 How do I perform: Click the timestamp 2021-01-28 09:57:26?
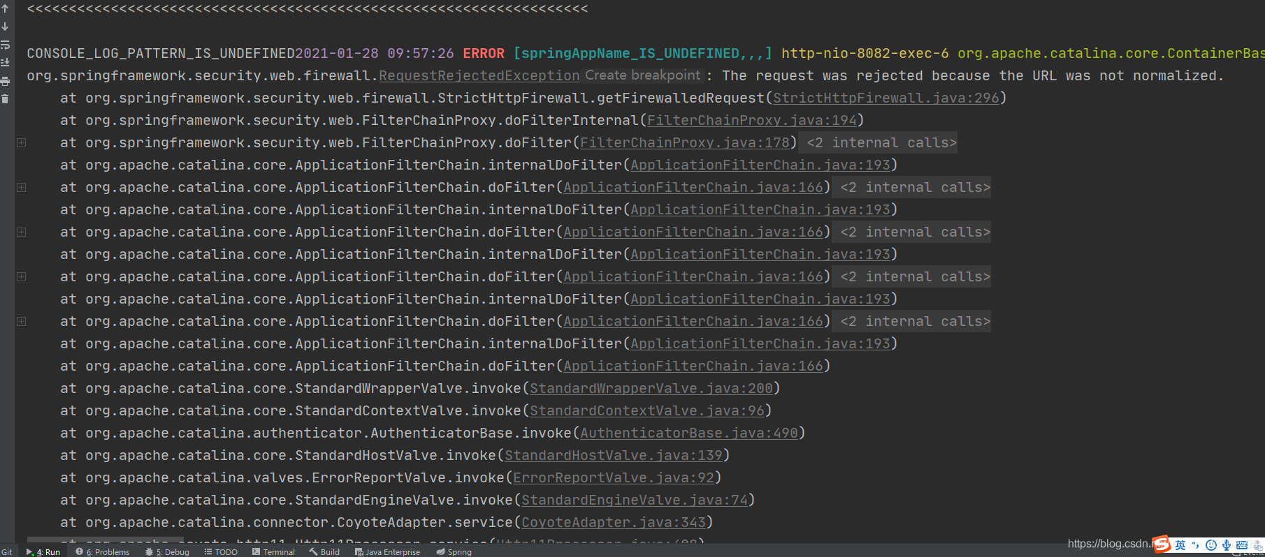(375, 53)
